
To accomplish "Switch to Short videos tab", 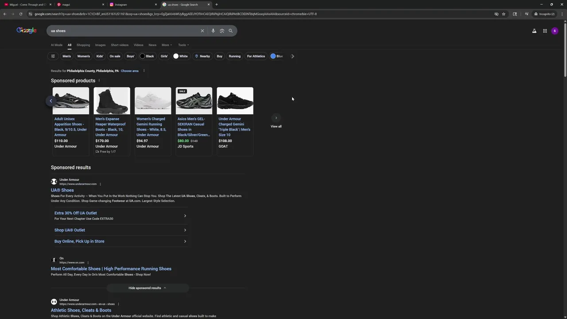I will pos(120,45).
